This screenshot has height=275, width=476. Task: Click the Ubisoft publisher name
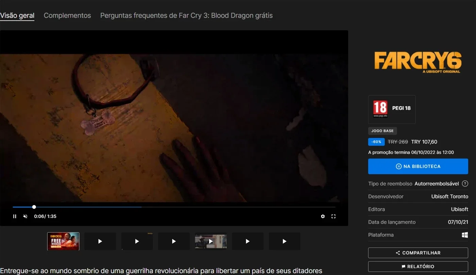pos(459,209)
